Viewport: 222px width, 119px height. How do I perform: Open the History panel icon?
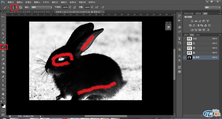180,16
